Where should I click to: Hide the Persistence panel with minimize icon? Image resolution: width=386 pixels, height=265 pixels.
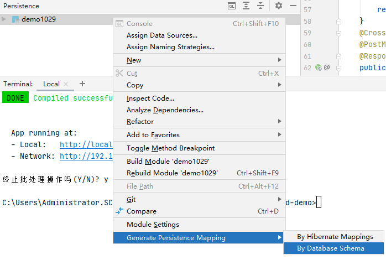pyautogui.click(x=293, y=6)
